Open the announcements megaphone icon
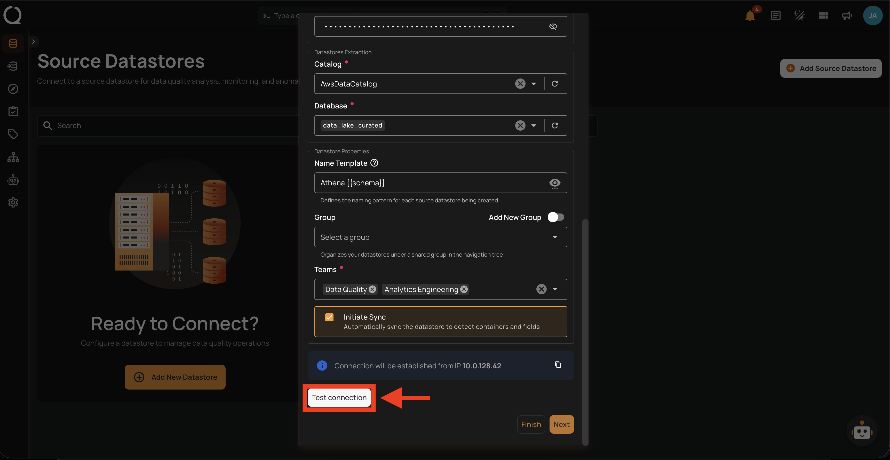890x460 pixels. 847,16
